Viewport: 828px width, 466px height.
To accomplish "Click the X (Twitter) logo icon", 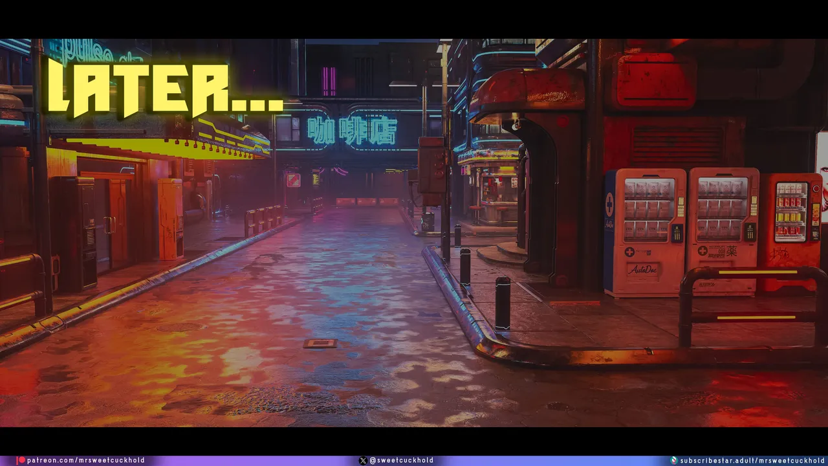I will tap(363, 460).
